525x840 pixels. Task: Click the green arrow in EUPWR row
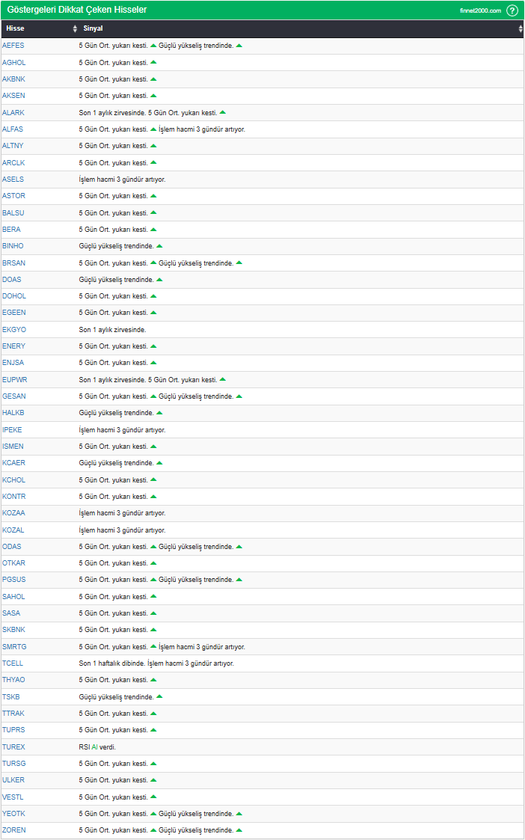pyautogui.click(x=223, y=379)
